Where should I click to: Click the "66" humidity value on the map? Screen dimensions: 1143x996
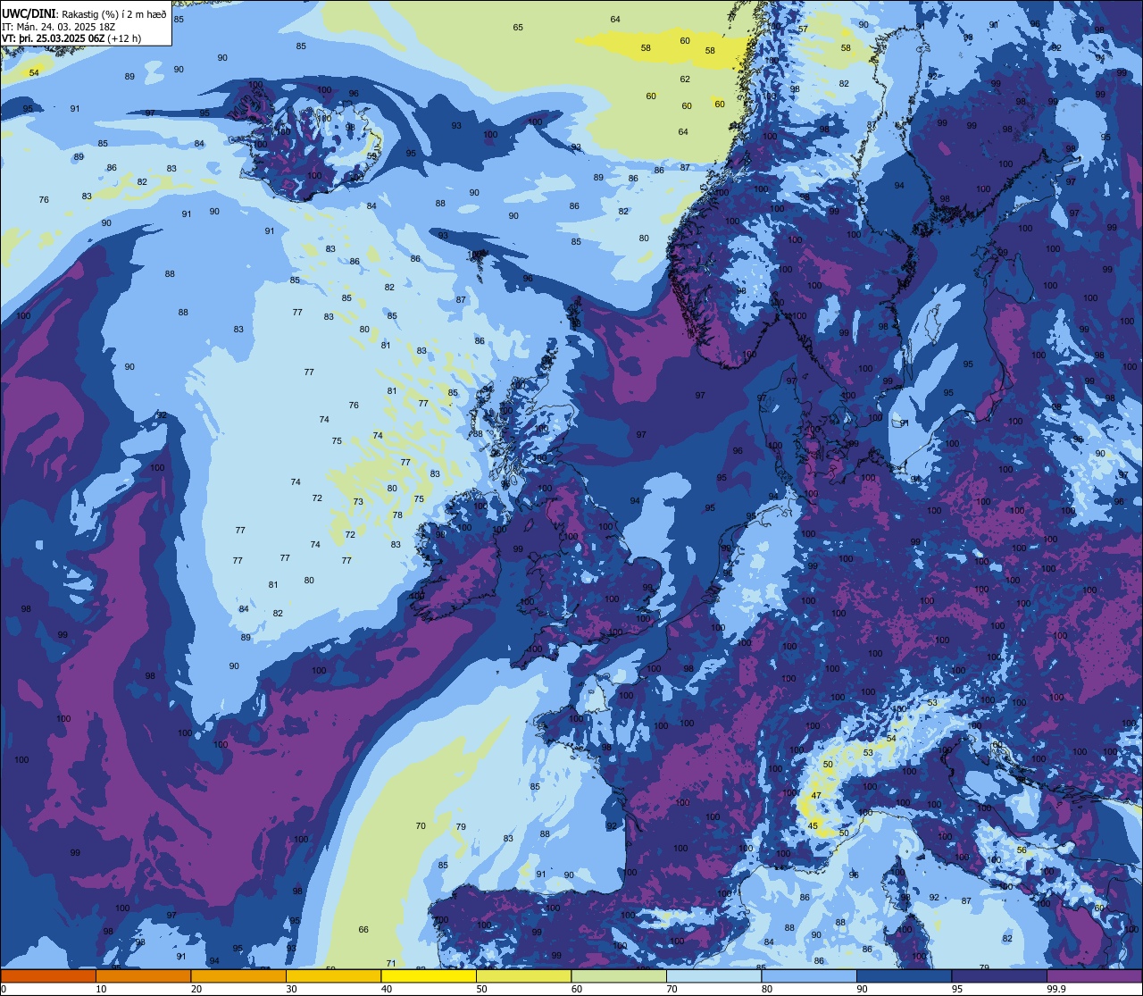click(x=363, y=930)
